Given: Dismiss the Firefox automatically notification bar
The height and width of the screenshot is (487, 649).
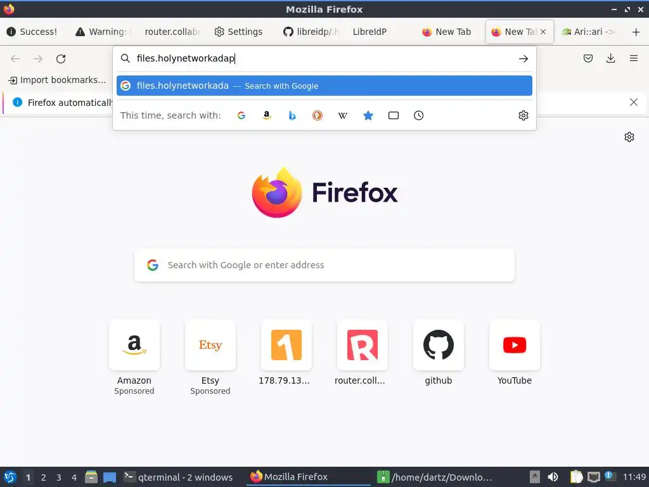Looking at the screenshot, I should coord(633,102).
